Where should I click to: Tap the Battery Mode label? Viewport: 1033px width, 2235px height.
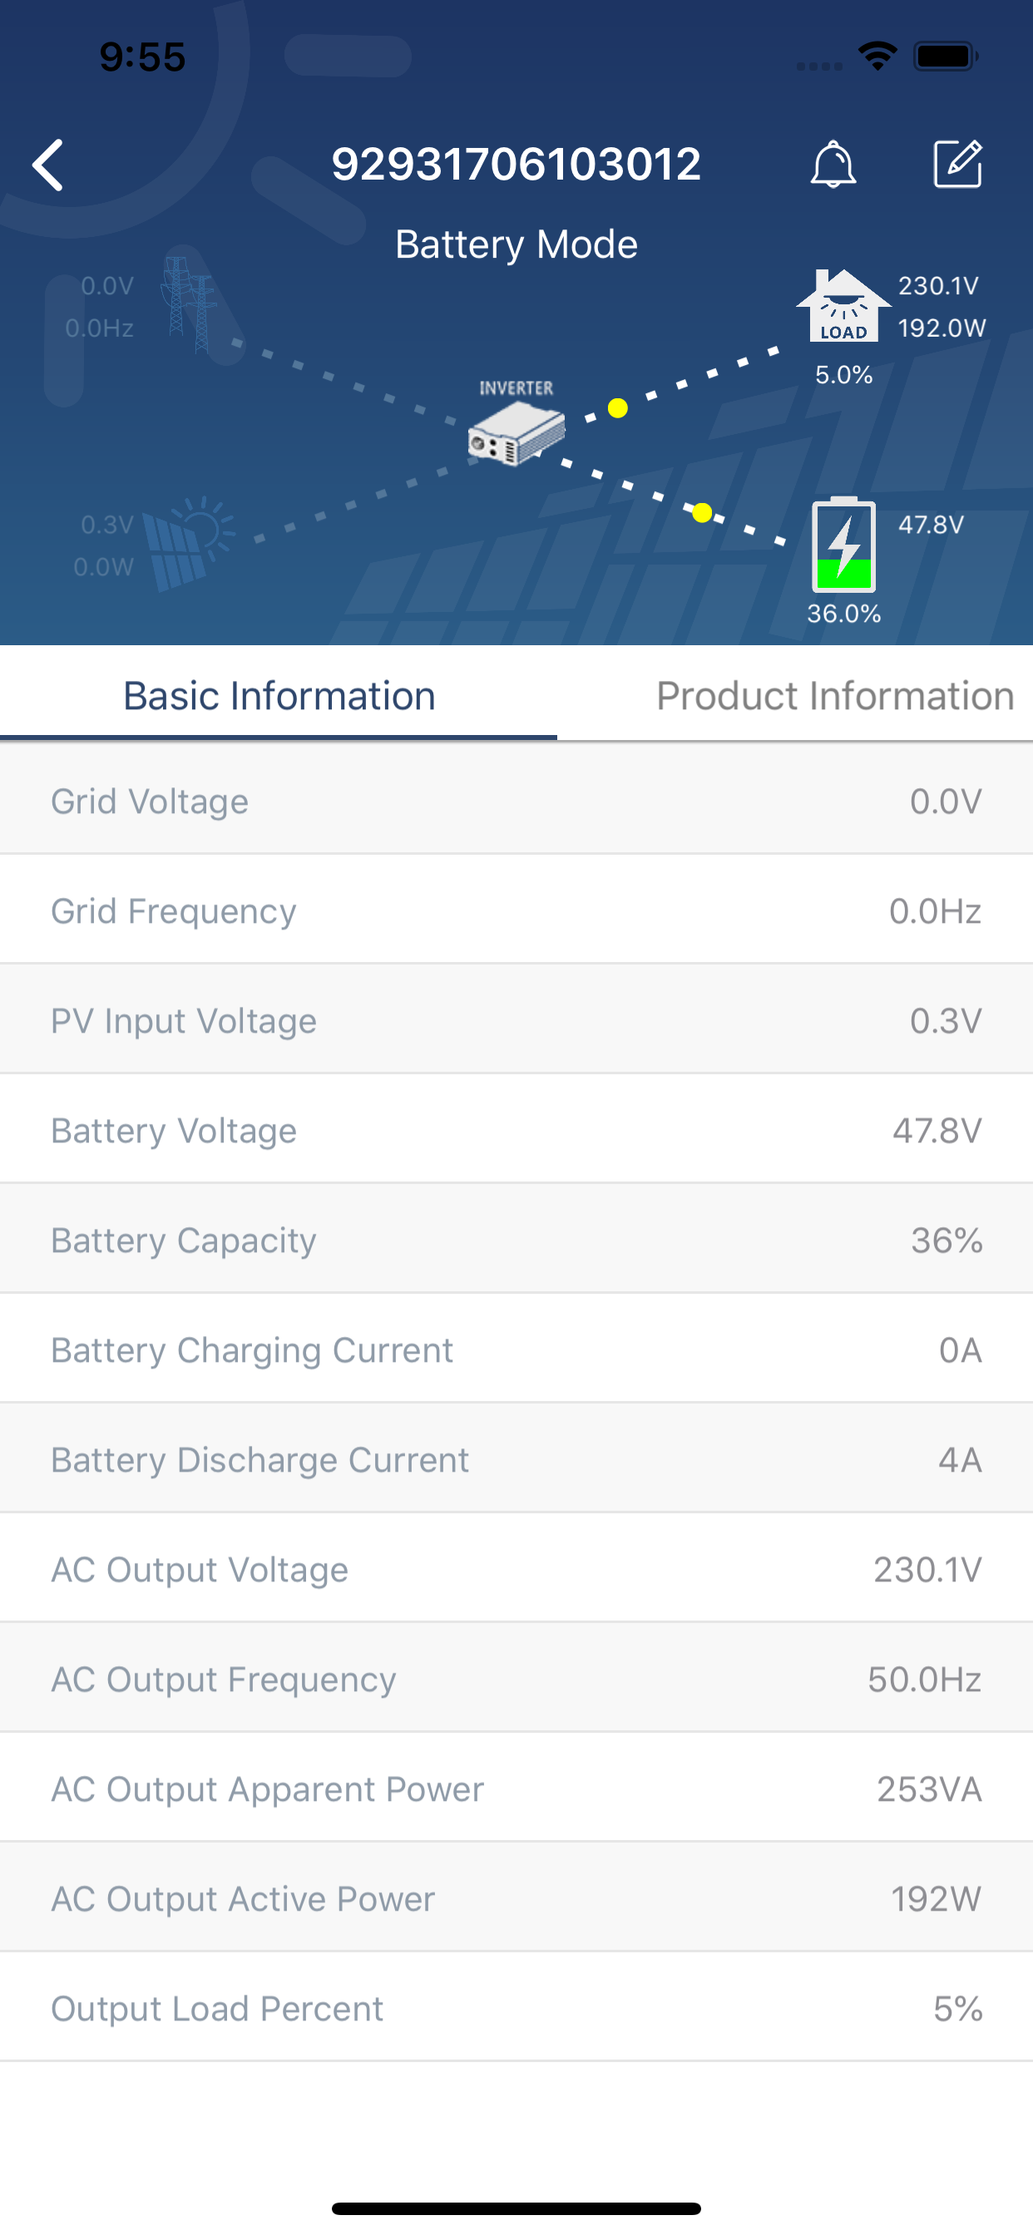click(x=516, y=244)
